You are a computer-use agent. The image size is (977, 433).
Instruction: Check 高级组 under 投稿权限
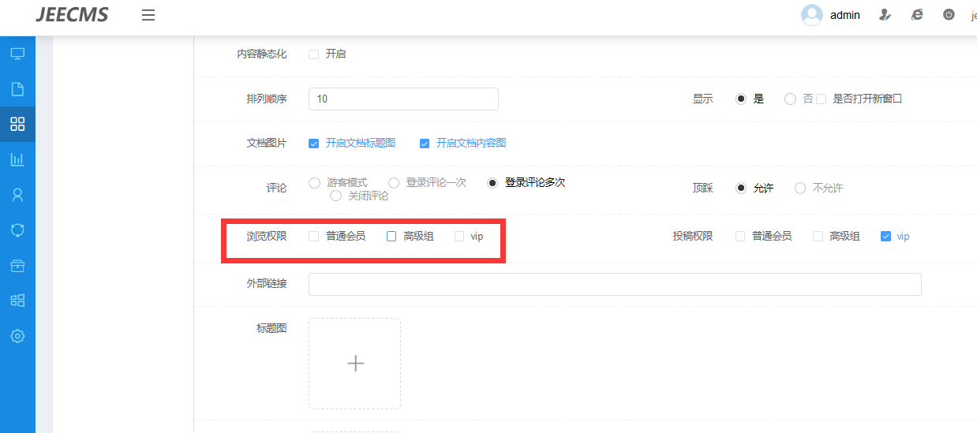pos(818,236)
